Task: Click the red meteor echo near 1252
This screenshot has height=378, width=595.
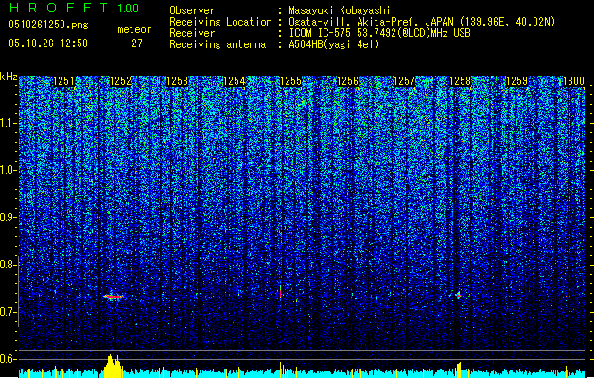Action: tap(114, 297)
